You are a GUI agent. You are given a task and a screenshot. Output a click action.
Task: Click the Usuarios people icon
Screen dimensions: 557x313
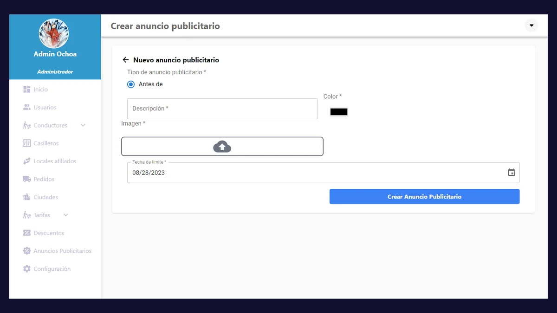pos(26,107)
